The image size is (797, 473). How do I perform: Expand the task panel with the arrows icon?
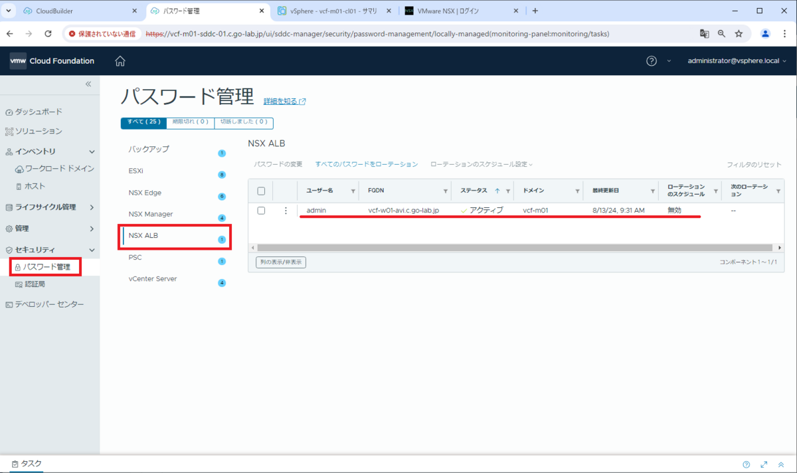(764, 464)
